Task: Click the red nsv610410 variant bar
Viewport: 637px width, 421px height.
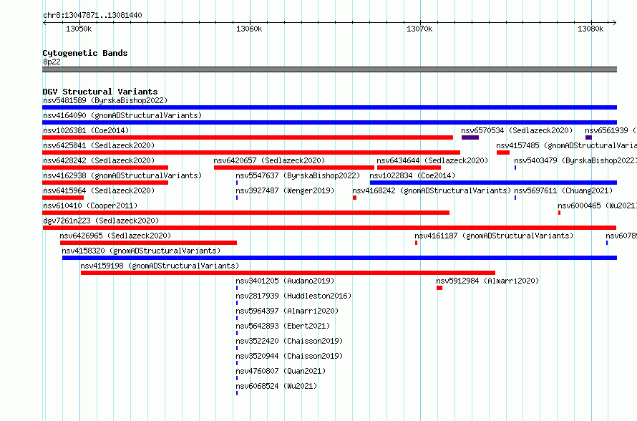Action: point(245,213)
